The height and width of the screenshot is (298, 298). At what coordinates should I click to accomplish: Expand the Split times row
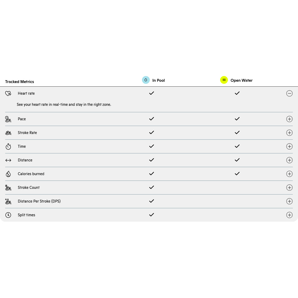289,215
